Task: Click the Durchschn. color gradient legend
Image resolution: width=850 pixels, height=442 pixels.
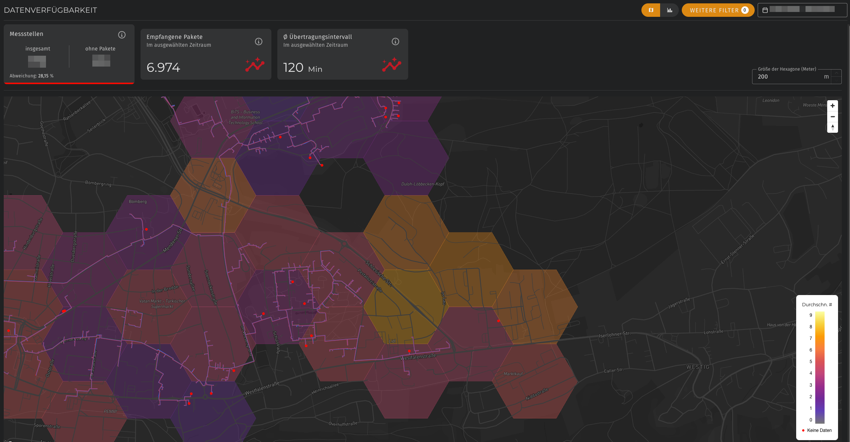Action: pyautogui.click(x=820, y=368)
